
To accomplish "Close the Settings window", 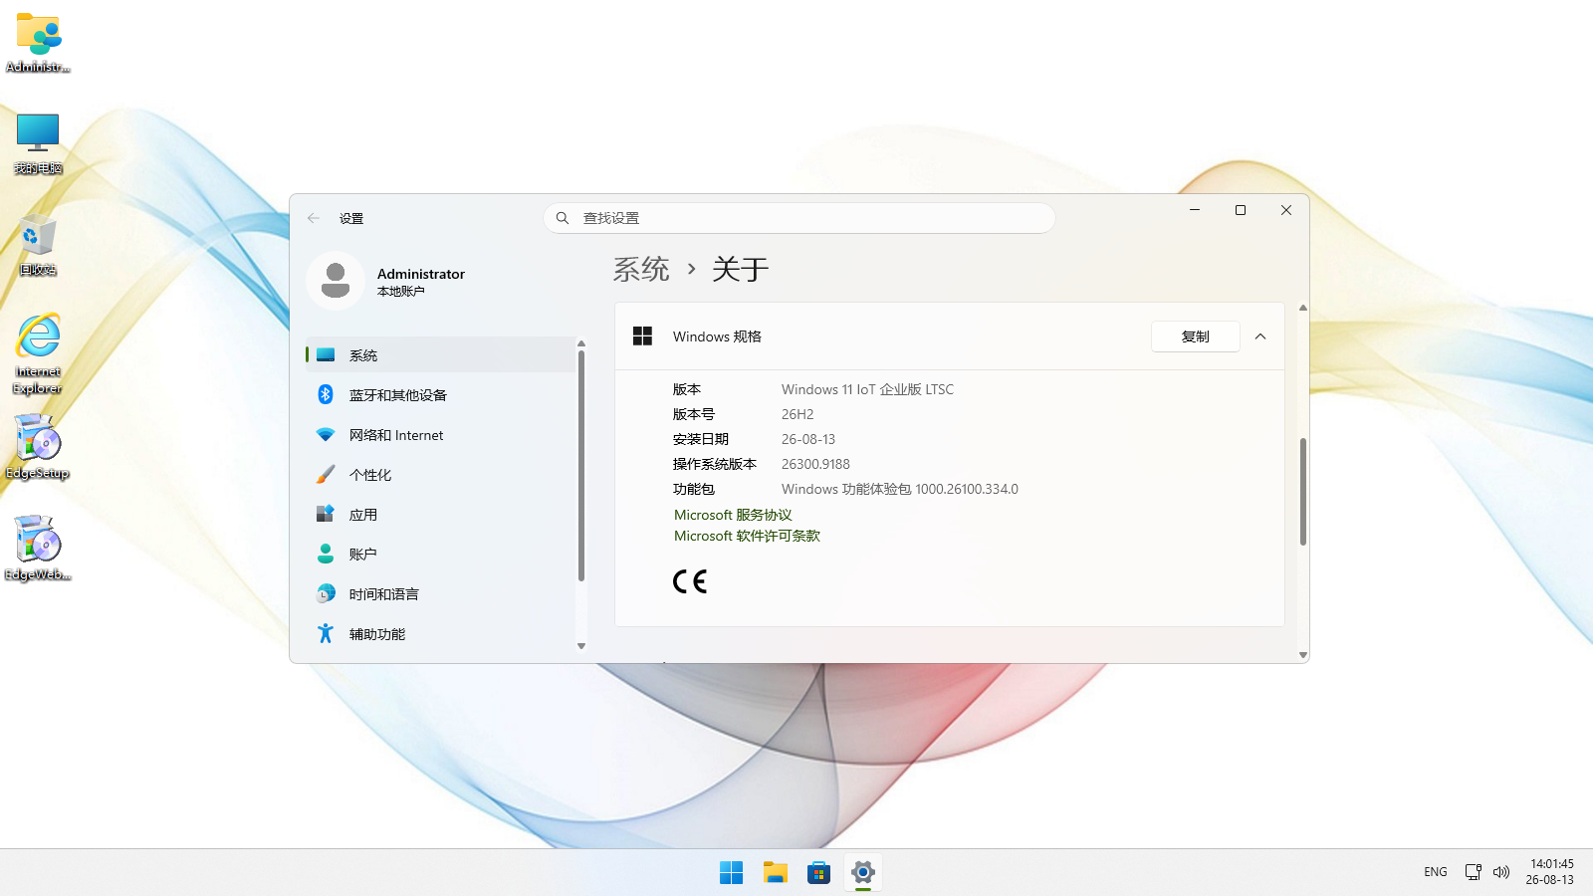I will tap(1286, 210).
